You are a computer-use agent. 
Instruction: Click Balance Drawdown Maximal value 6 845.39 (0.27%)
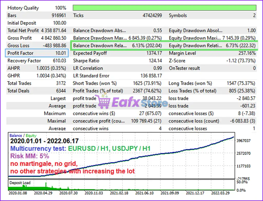[145, 38]
